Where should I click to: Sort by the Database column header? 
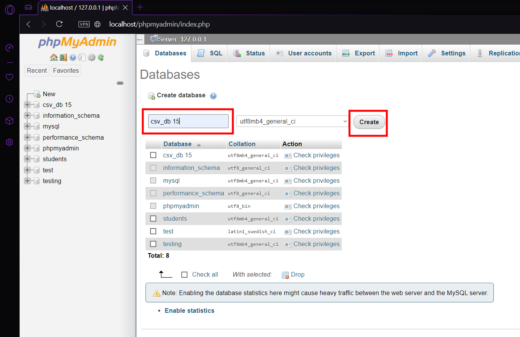[x=177, y=144]
